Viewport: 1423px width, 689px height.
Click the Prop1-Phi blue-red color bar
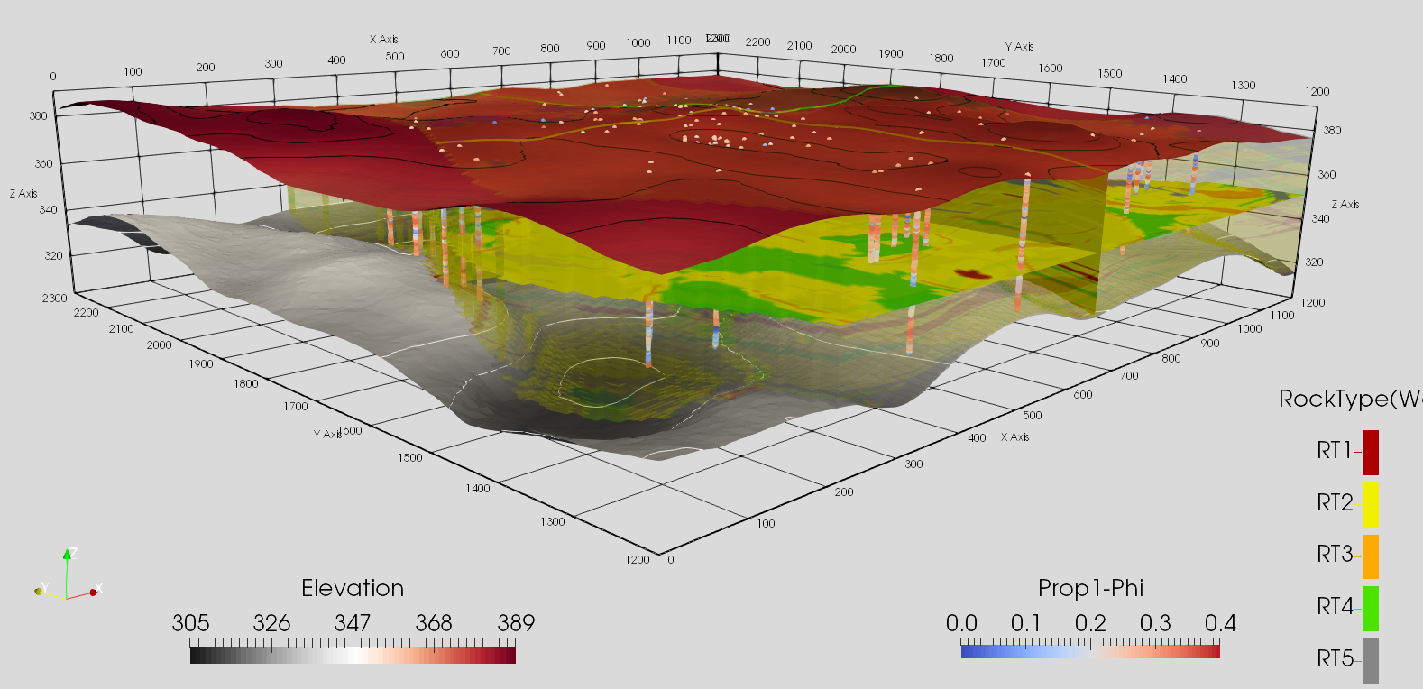click(x=1090, y=651)
